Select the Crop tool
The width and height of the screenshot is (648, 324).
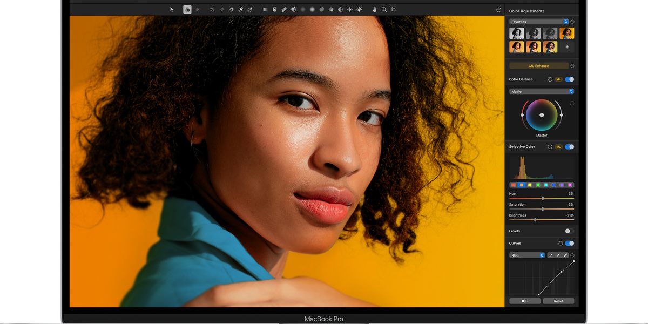point(393,9)
